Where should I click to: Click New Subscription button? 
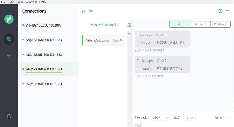coord(105,25)
